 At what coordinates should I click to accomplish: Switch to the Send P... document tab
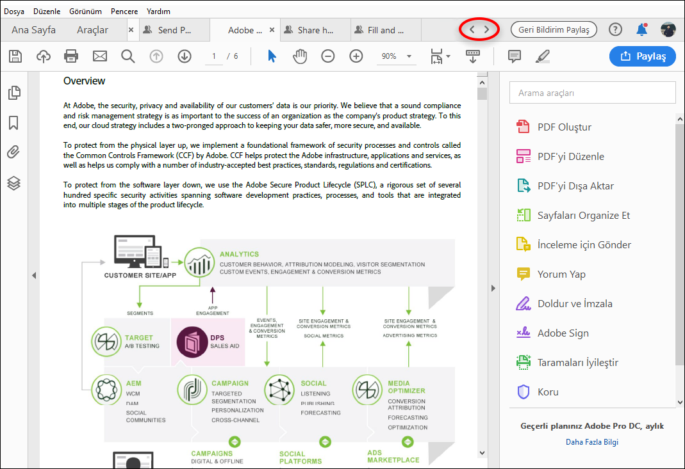point(175,30)
